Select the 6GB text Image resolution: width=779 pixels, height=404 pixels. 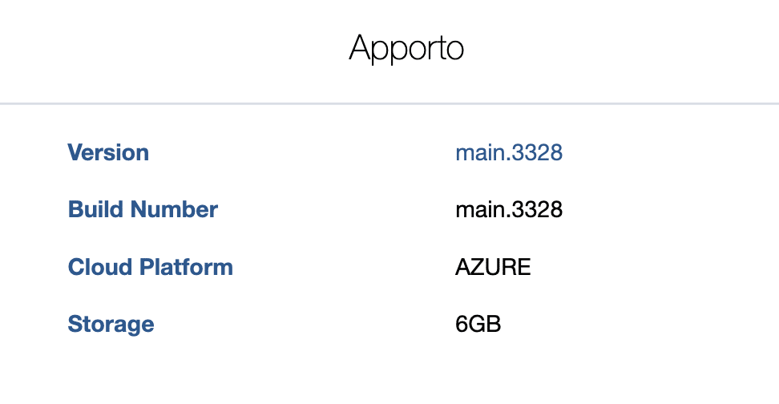click(x=478, y=325)
